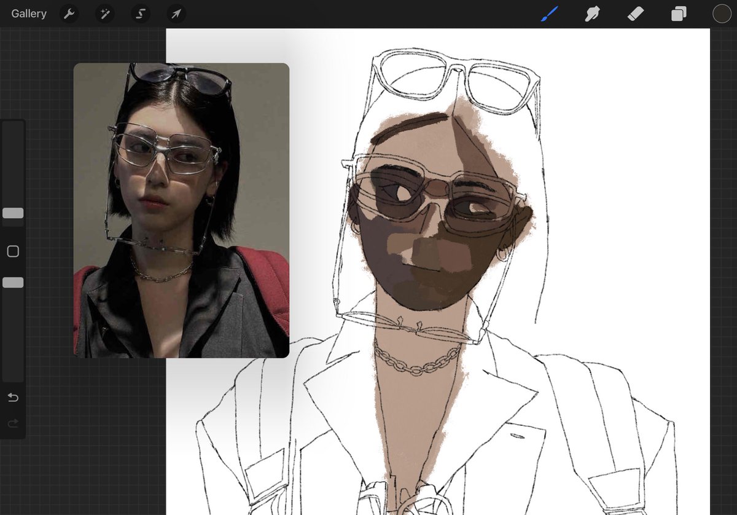Open the active color picker circle
This screenshot has height=515, width=737.
(x=722, y=14)
